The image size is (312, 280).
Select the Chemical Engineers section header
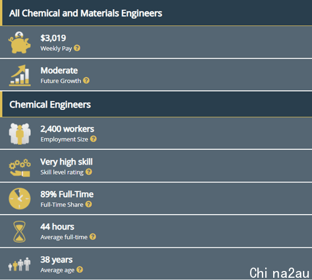pos(156,104)
